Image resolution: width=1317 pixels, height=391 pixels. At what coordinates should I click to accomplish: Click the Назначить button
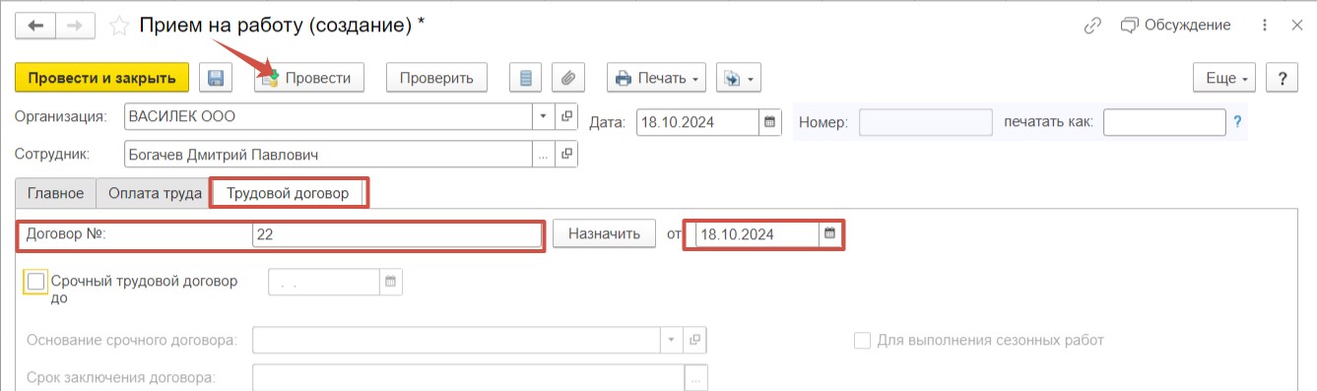604,233
